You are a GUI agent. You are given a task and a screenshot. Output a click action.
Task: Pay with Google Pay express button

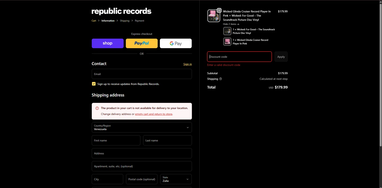[176, 43]
